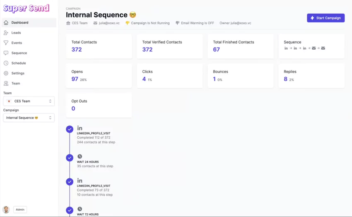The image size is (352, 217).
Task: Click the Opens count 97
Action: 75,79
